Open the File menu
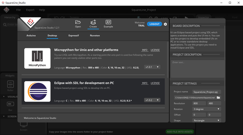This screenshot has width=243, height=135. [x=18, y=10]
